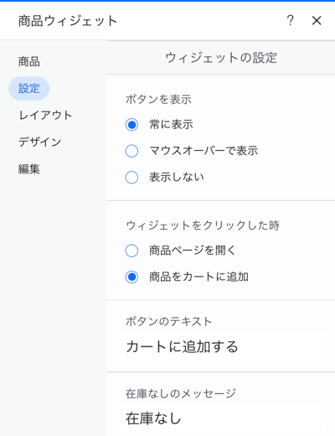Click the 在庫なし message input field

click(x=221, y=418)
